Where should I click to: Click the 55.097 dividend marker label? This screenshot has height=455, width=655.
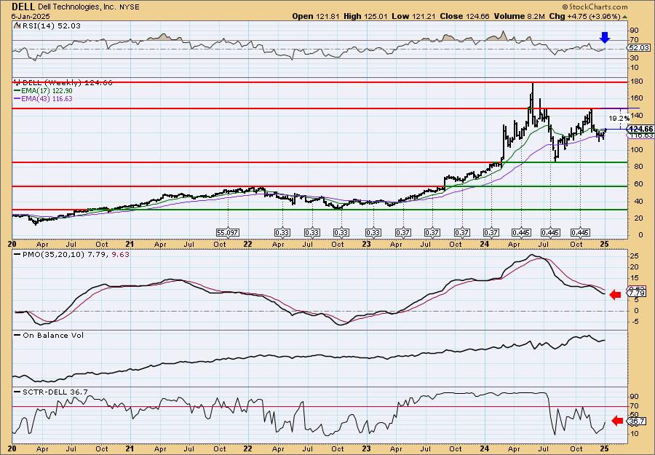pos(228,232)
